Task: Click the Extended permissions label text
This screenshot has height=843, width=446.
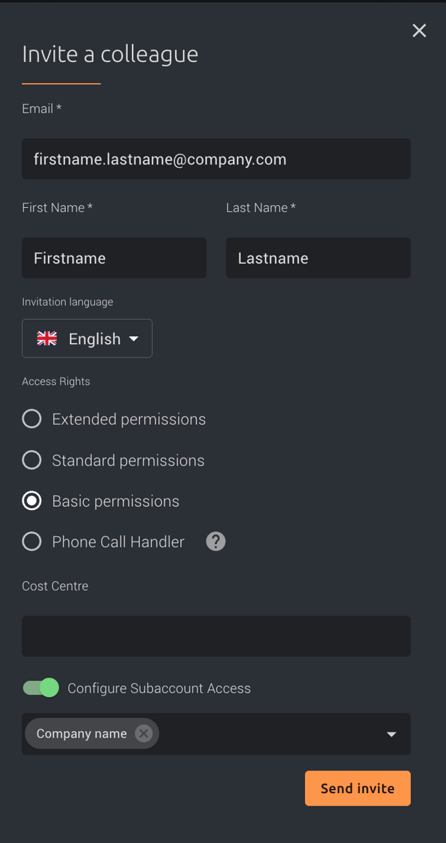Action: [x=129, y=419]
